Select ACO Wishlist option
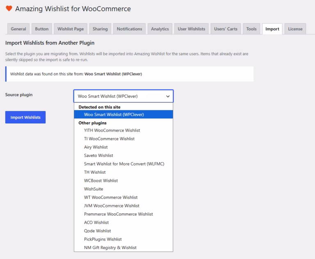This screenshot has height=259, width=315. pyautogui.click(x=123, y=223)
